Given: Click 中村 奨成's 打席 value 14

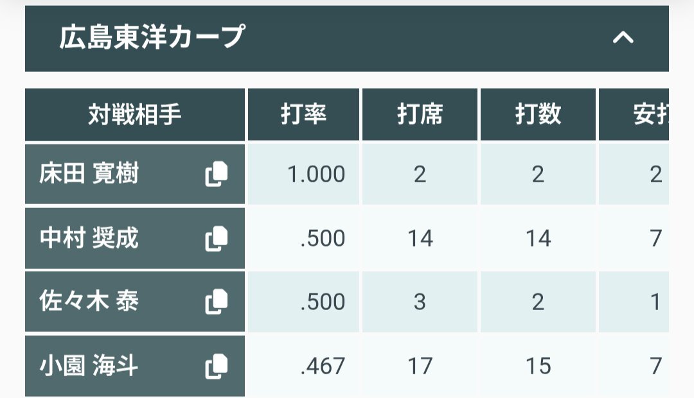Looking at the screenshot, I should [x=420, y=239].
